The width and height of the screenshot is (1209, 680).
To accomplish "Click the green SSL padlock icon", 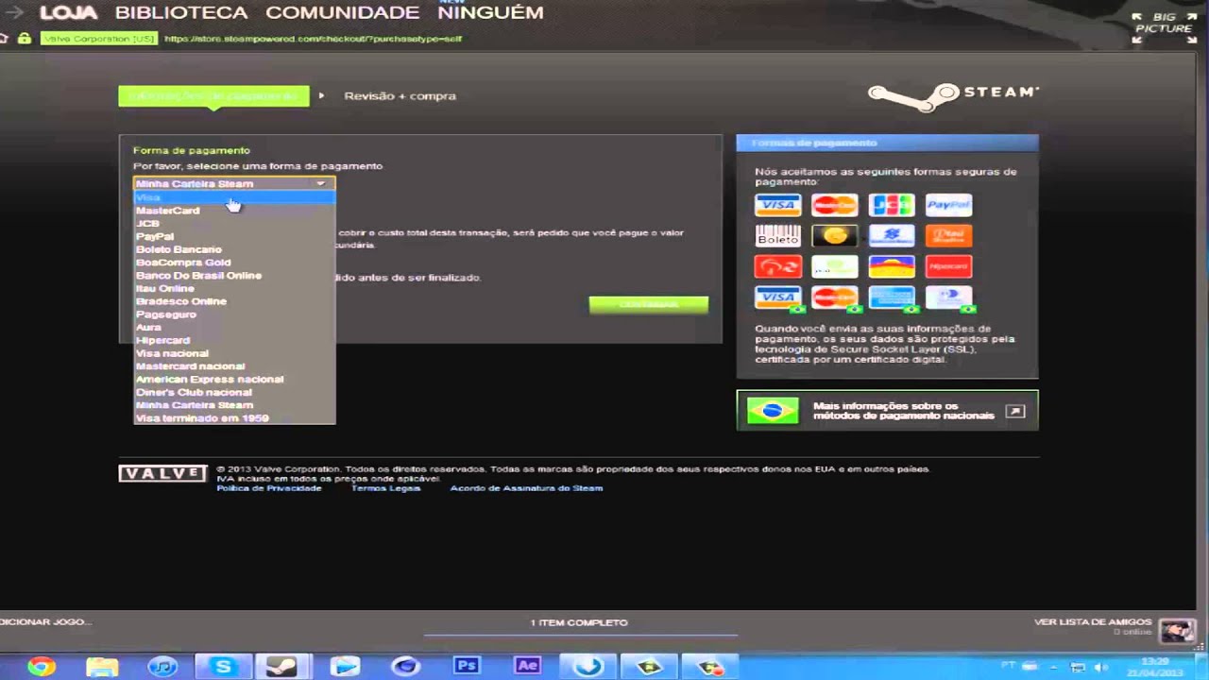I will [25, 39].
